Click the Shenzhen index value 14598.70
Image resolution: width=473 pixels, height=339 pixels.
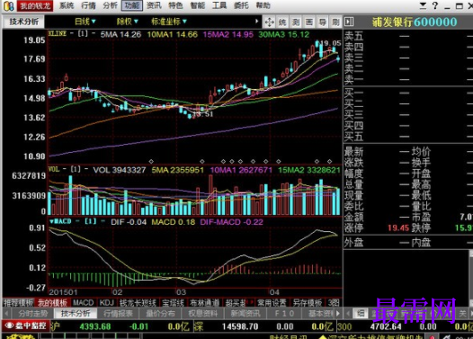[x=240, y=326]
